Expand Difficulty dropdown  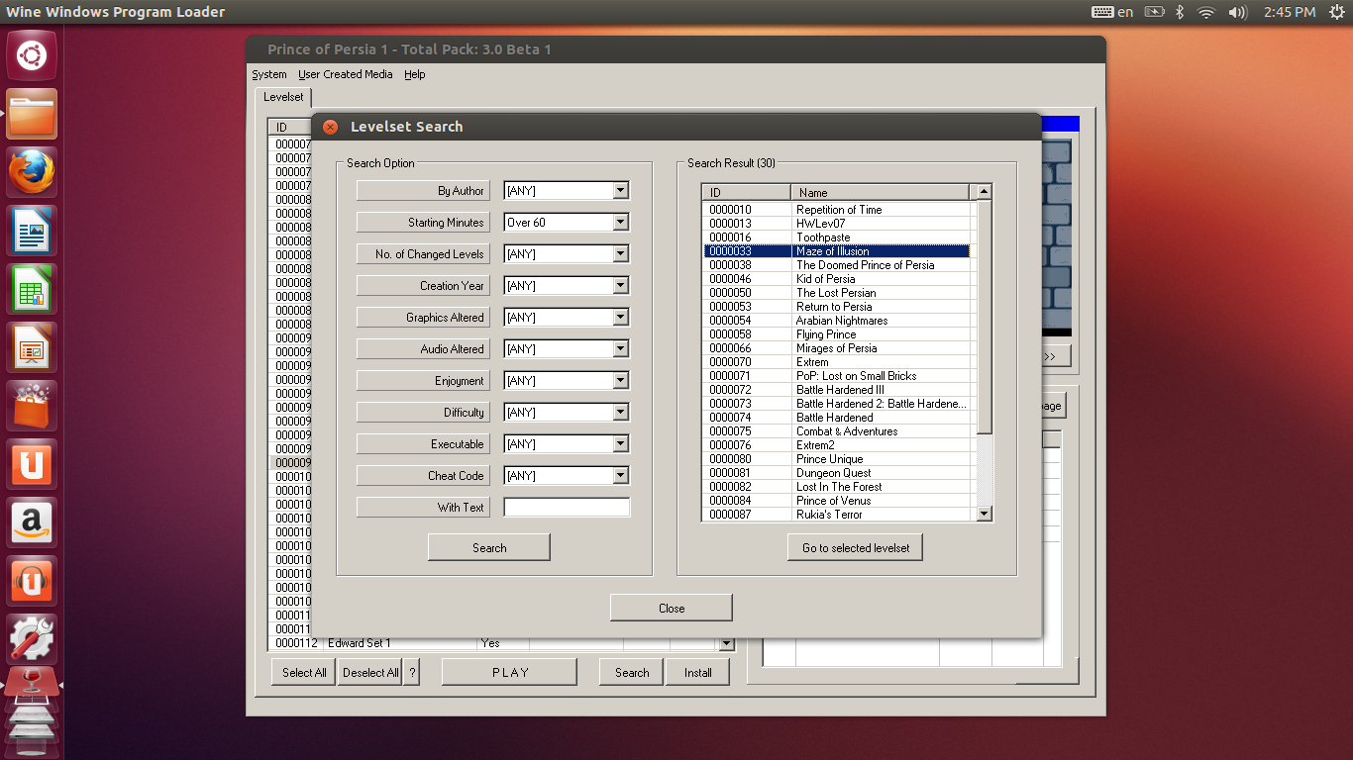click(620, 413)
